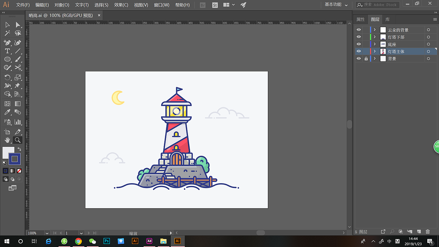Hide the 灯塔下部 layer

[359, 37]
